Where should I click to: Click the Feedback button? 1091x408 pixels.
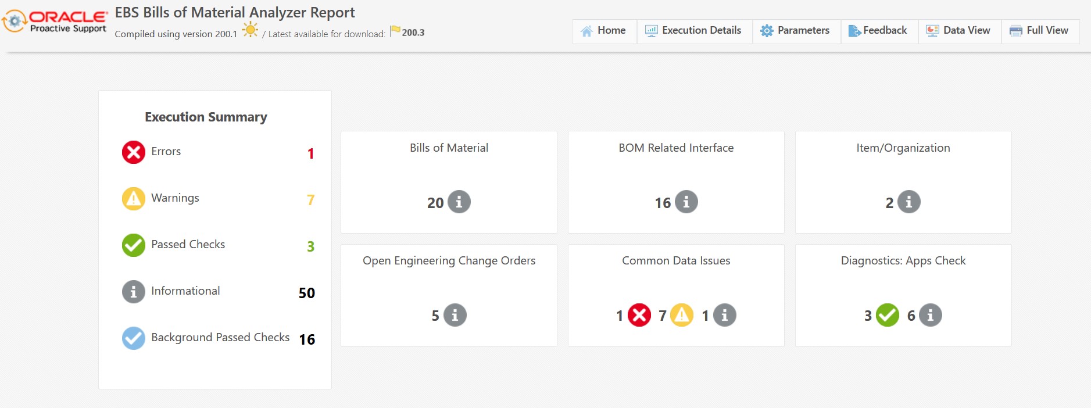click(878, 31)
